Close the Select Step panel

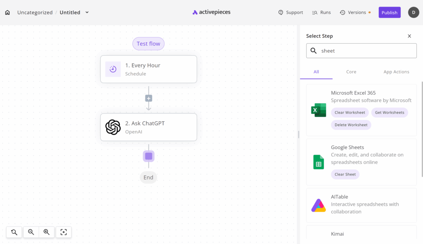point(409,36)
